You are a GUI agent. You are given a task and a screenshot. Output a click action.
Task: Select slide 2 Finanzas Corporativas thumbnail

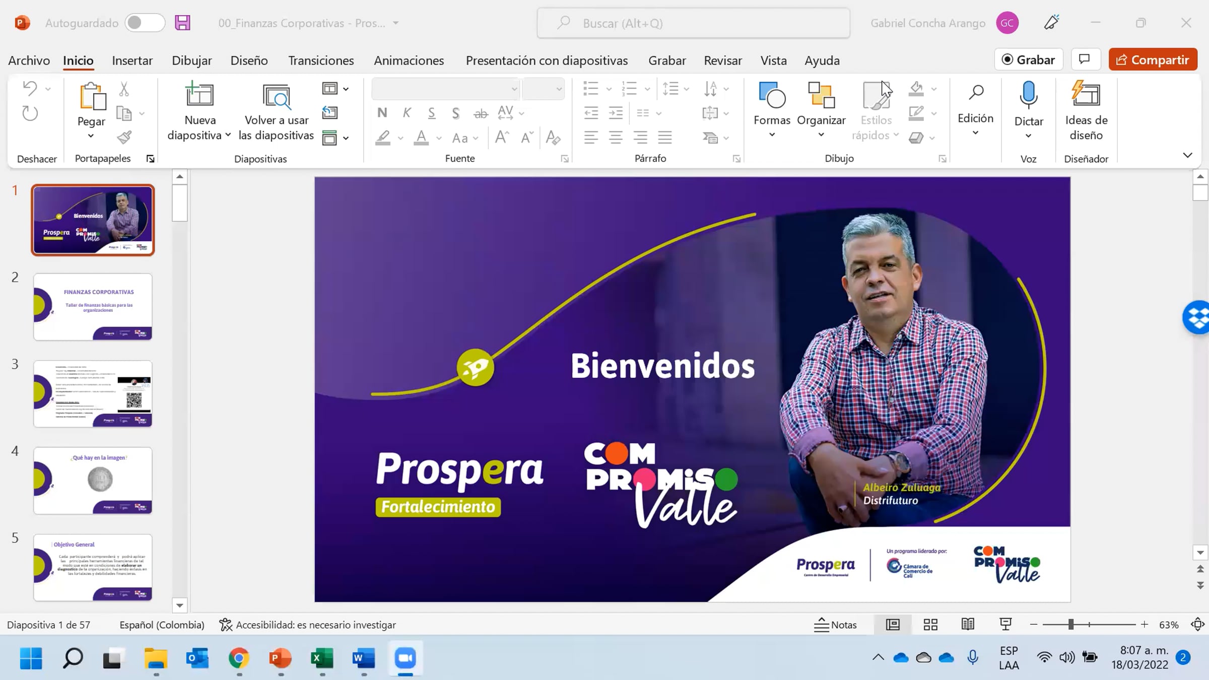(x=93, y=307)
